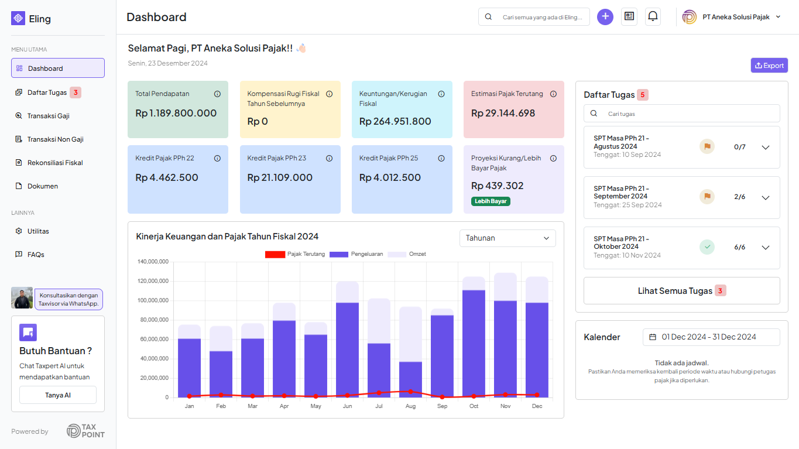The width and height of the screenshot is (799, 449).
Task: Open Kalender date range 01 Dec - 31 Dec picker
Action: coord(711,337)
